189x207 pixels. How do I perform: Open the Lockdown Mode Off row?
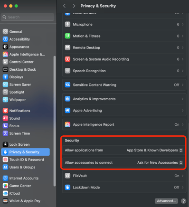click(124, 188)
